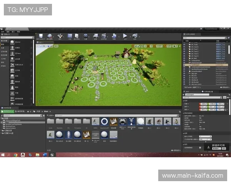Click the Save Current Level toolbar icon
This screenshot has width=231, height=185.
coord(40,36)
